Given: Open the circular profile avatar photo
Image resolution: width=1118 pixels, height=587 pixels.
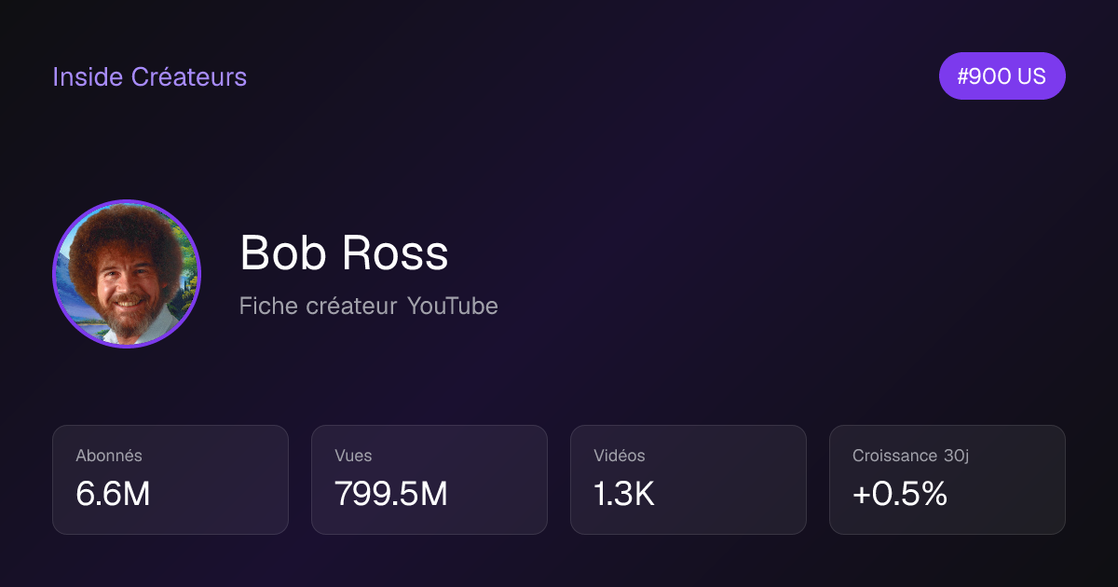Looking at the screenshot, I should tap(127, 274).
